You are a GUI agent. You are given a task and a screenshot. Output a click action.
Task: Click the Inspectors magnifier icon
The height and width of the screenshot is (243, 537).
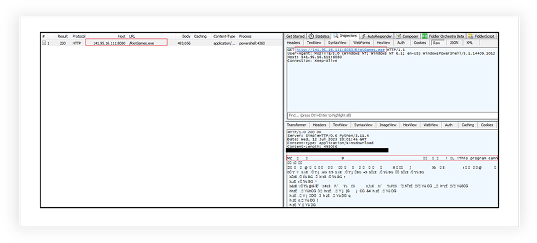coord(336,36)
